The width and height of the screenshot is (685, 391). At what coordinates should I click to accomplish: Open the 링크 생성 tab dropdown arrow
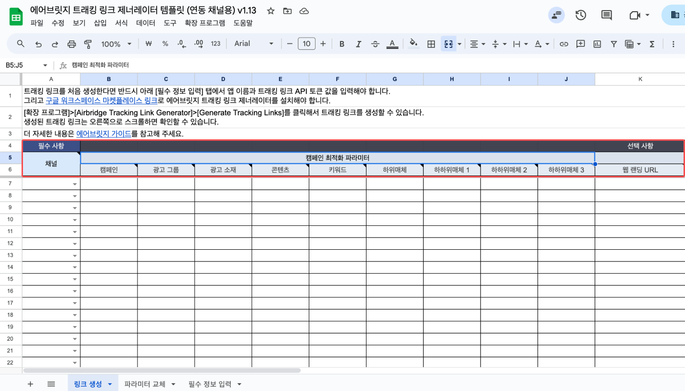[x=110, y=385]
